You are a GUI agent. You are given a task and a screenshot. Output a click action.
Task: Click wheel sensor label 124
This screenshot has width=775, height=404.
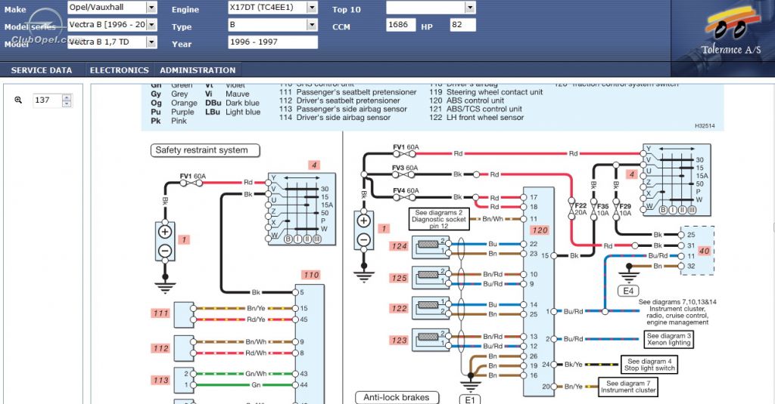point(399,246)
